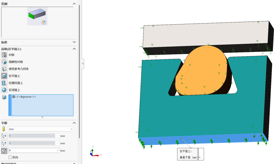This screenshot has height=164, width=274.
Task: Open the first direction value dropdown arrow
Action: [58, 136]
